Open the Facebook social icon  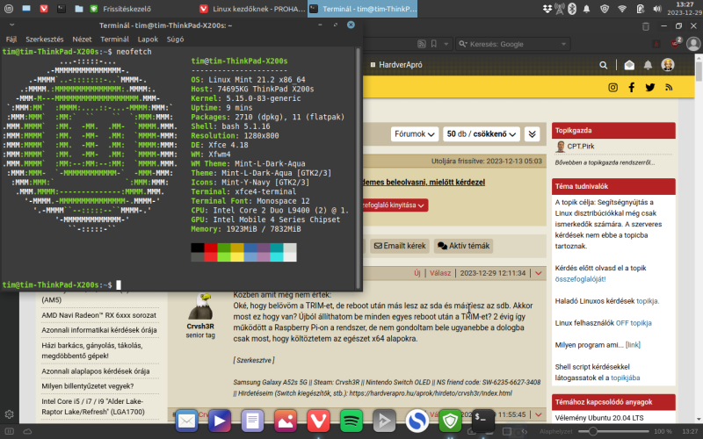[631, 87]
